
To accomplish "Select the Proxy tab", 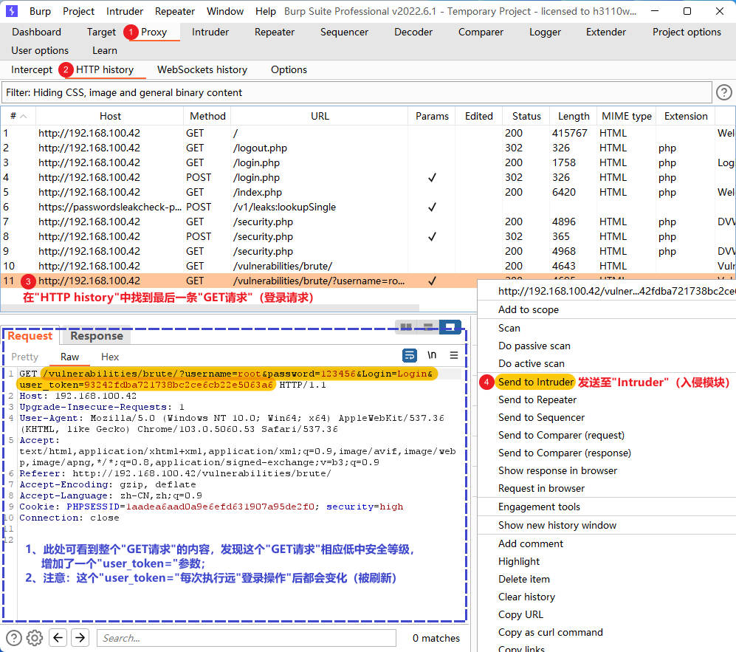I will point(154,32).
